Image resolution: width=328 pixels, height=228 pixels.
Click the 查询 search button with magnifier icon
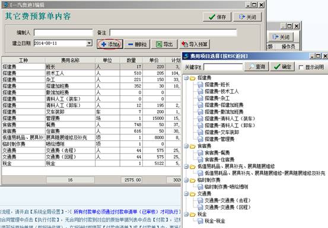coord(257,67)
